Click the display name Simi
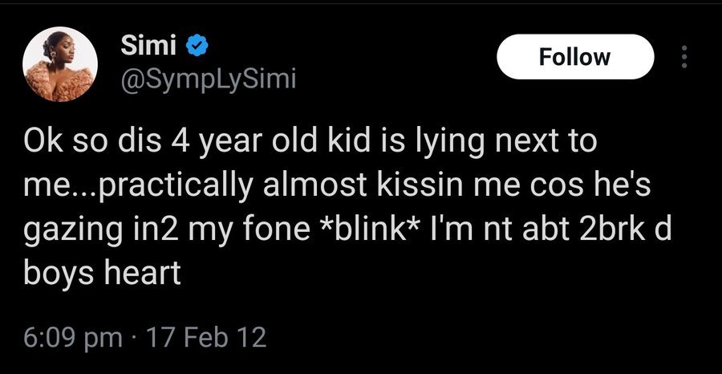The image size is (722, 374). coord(149,47)
